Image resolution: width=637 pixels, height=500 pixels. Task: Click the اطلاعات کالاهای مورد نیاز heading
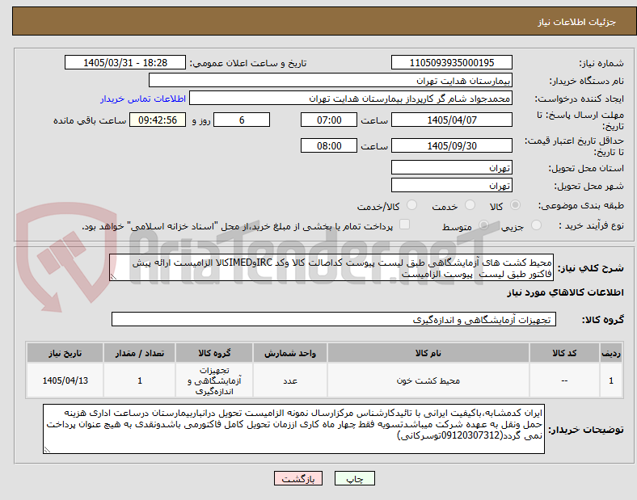(x=565, y=292)
